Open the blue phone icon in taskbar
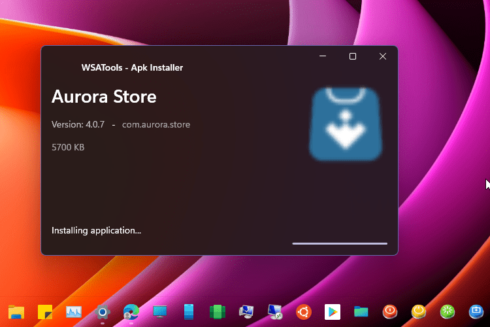Screen dimensions: 490x327 [x=189, y=312]
